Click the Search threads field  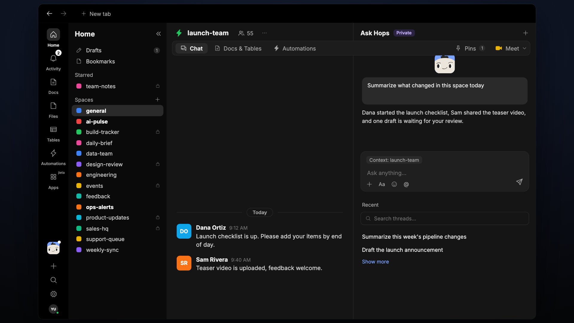click(x=445, y=219)
